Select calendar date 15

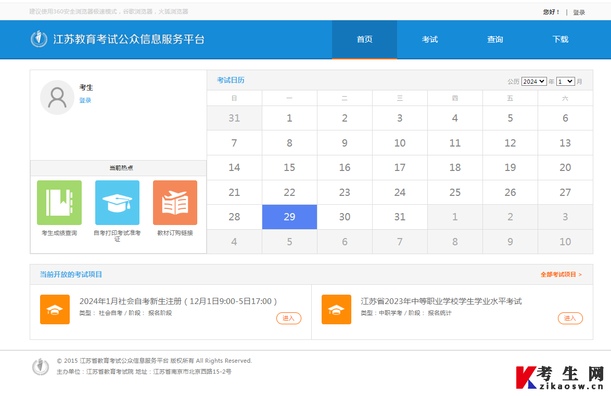click(x=289, y=167)
